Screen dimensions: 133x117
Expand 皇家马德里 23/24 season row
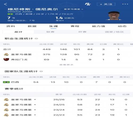coord(66,110)
